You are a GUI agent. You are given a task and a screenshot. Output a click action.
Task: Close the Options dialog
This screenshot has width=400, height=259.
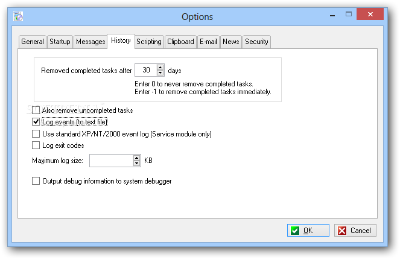(370, 14)
